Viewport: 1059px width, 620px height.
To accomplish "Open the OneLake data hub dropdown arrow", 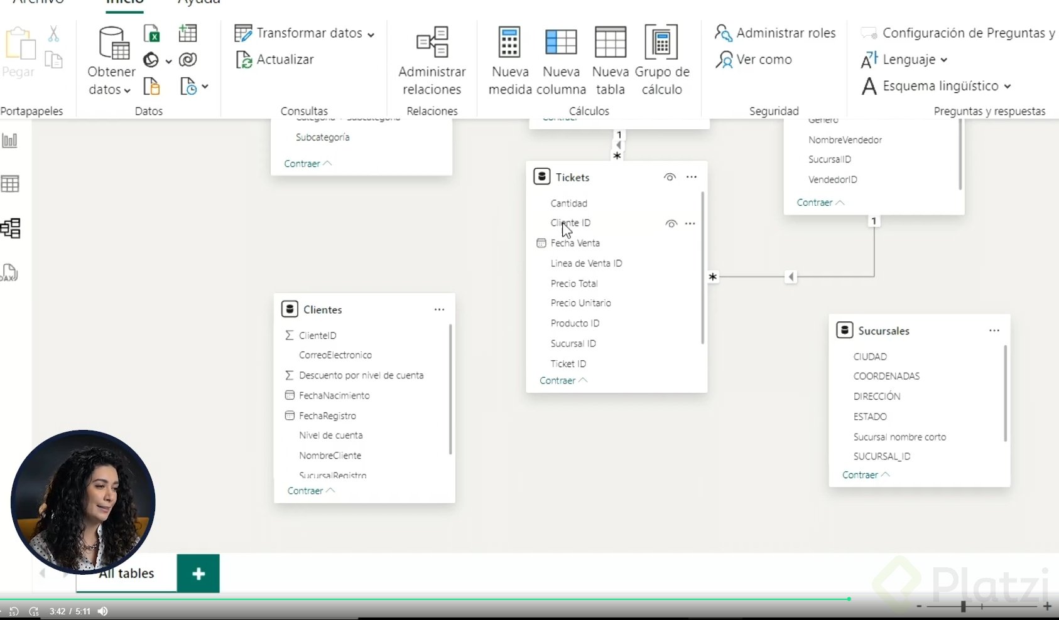I will click(168, 61).
